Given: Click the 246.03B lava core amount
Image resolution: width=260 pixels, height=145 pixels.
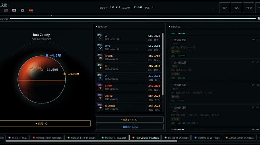Looking at the screenshot, I should (x=154, y=86).
